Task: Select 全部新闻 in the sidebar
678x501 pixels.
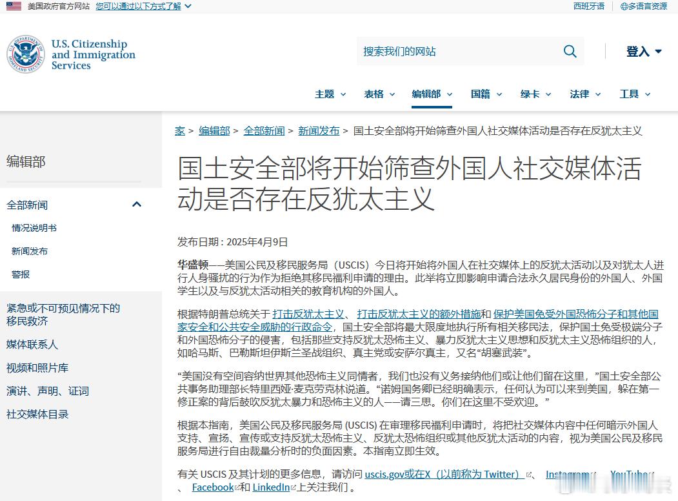Action: [x=27, y=205]
